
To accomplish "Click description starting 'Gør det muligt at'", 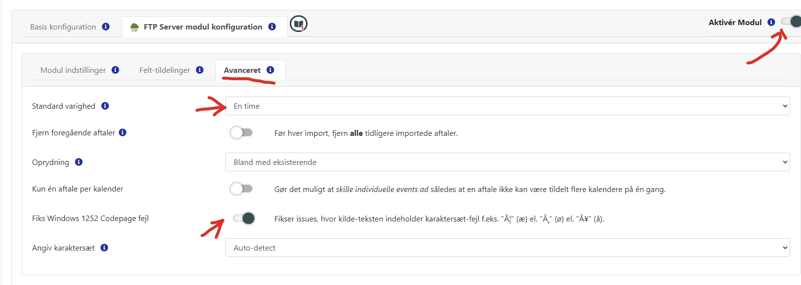I will pos(470,189).
